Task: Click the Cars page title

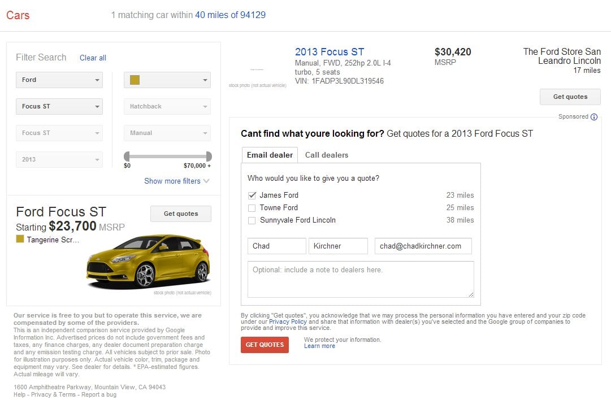Action: 18,15
